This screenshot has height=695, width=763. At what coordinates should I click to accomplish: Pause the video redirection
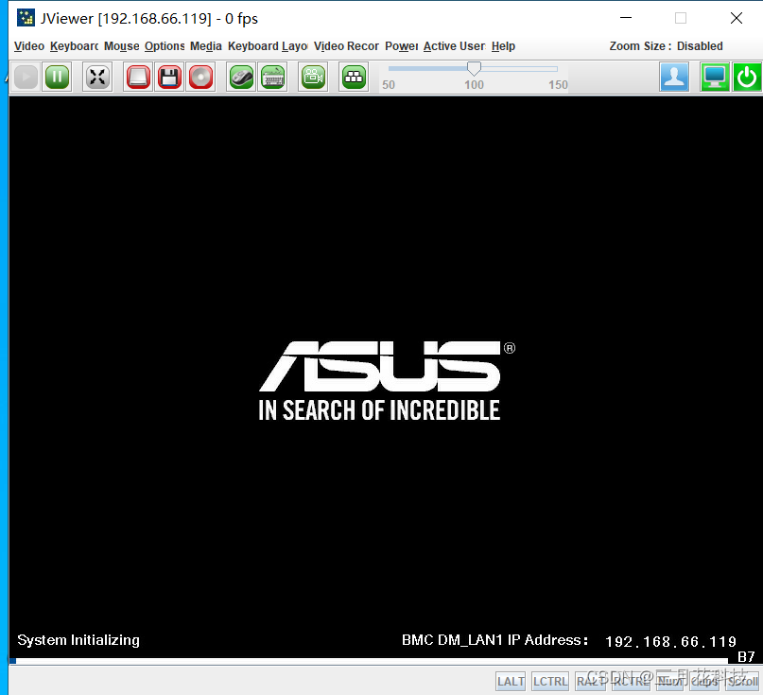(x=57, y=77)
